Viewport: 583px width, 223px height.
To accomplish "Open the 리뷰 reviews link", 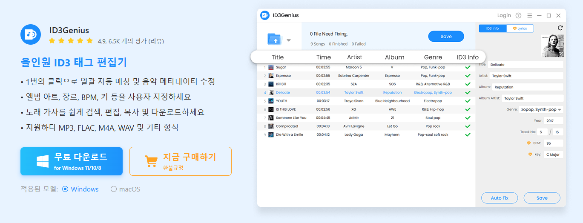I will [x=156, y=41].
